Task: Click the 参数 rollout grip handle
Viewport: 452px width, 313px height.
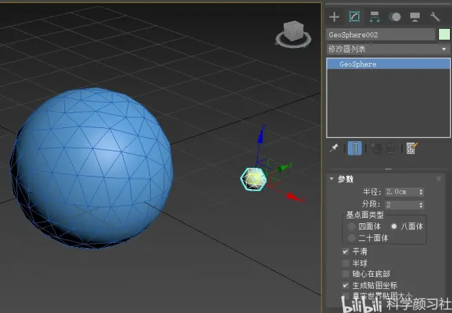Action: (x=439, y=179)
